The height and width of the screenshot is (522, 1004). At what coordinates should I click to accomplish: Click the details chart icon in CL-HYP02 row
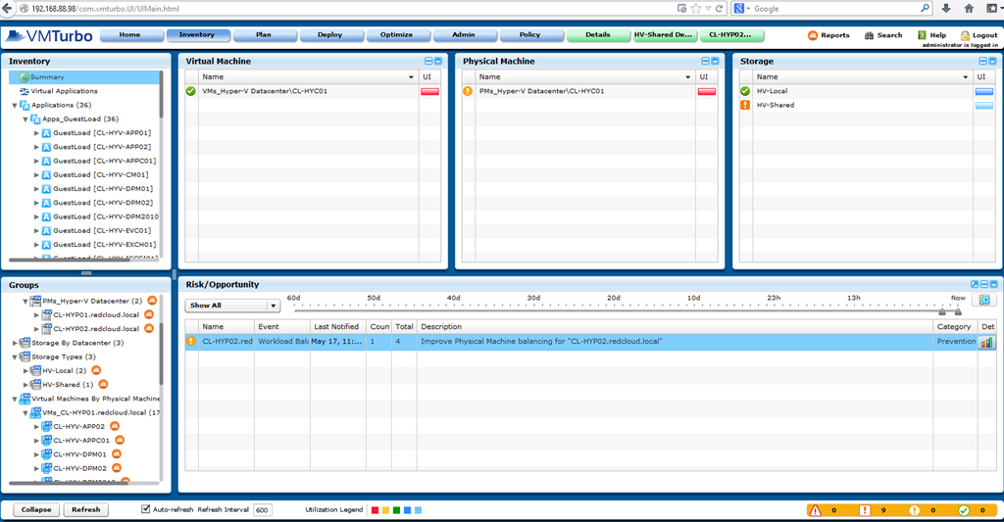(986, 342)
